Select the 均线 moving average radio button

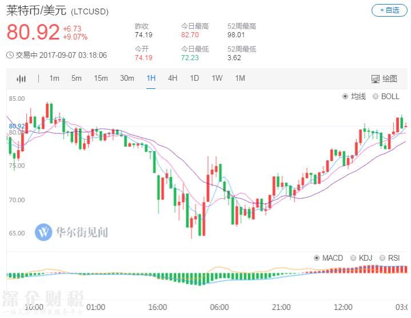[x=345, y=96]
